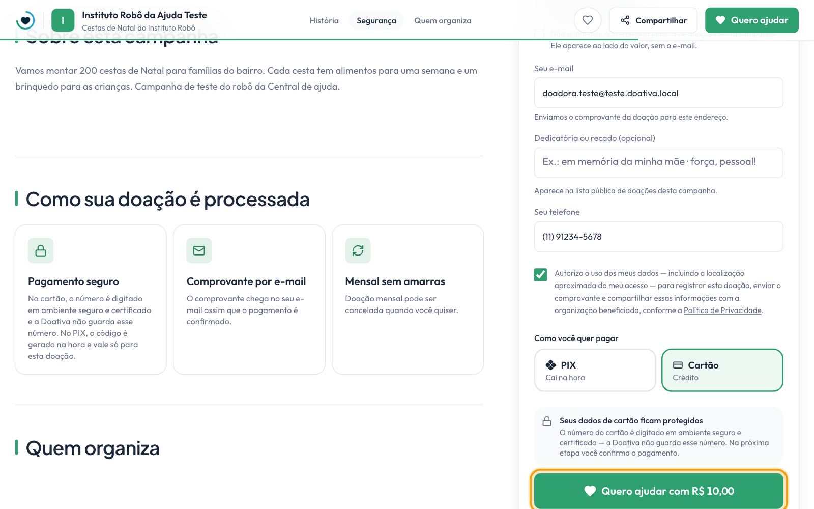Click the heart icon in Quero ajudar header button
Viewport: 814px width, 509px height.
[x=720, y=20]
